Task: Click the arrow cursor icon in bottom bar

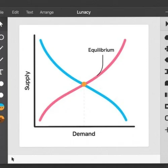Action: tap(13, 159)
